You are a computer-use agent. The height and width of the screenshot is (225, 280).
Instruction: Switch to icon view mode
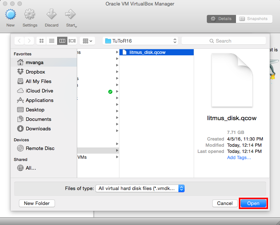[x=42, y=41]
